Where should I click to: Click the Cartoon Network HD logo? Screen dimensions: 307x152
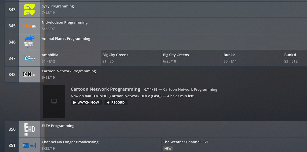tap(29, 74)
